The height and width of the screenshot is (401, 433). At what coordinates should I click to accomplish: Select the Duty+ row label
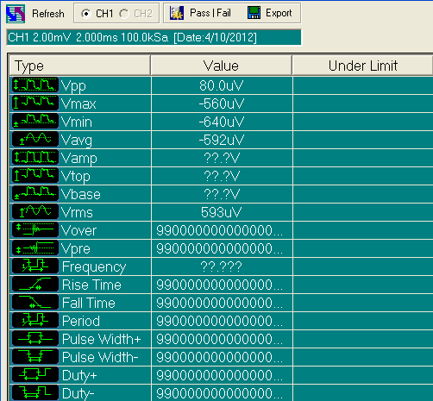coord(79,376)
